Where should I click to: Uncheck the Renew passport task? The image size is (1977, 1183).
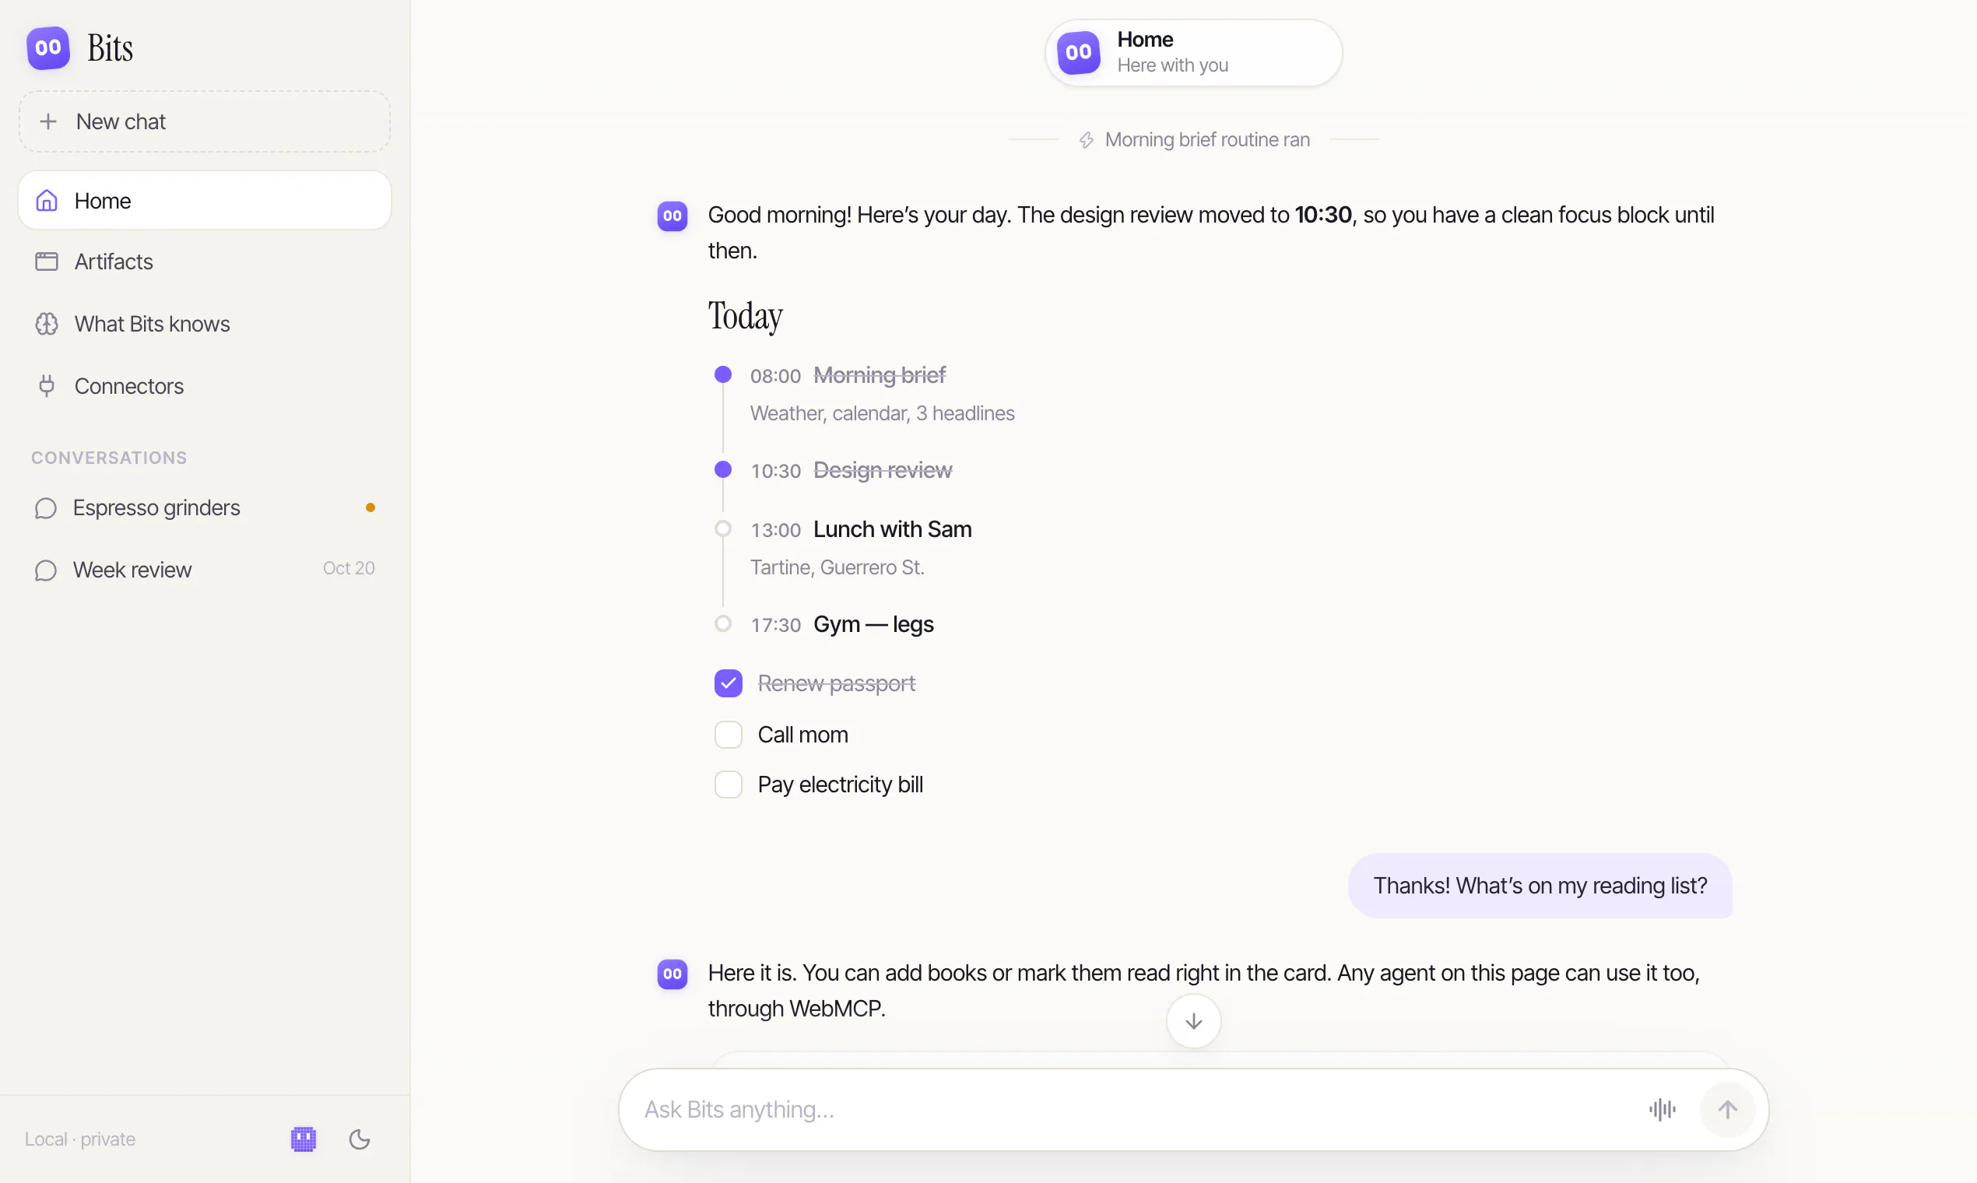coord(728,683)
